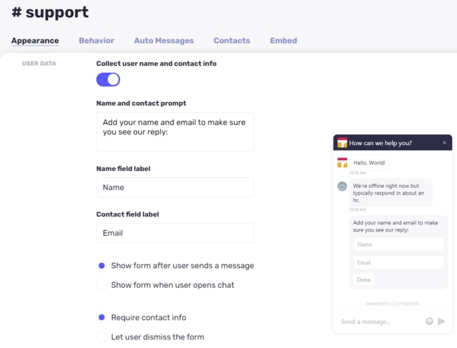Toggle Collect user name and contact info

108,79
